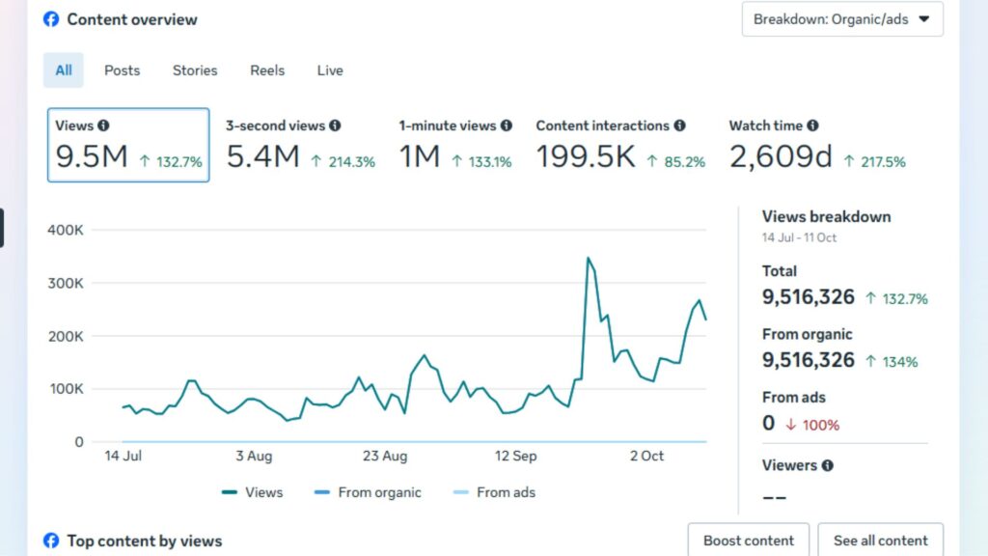Screen dimensions: 988x556
Task: Select the Views 9.5M metric card
Action: (x=128, y=145)
